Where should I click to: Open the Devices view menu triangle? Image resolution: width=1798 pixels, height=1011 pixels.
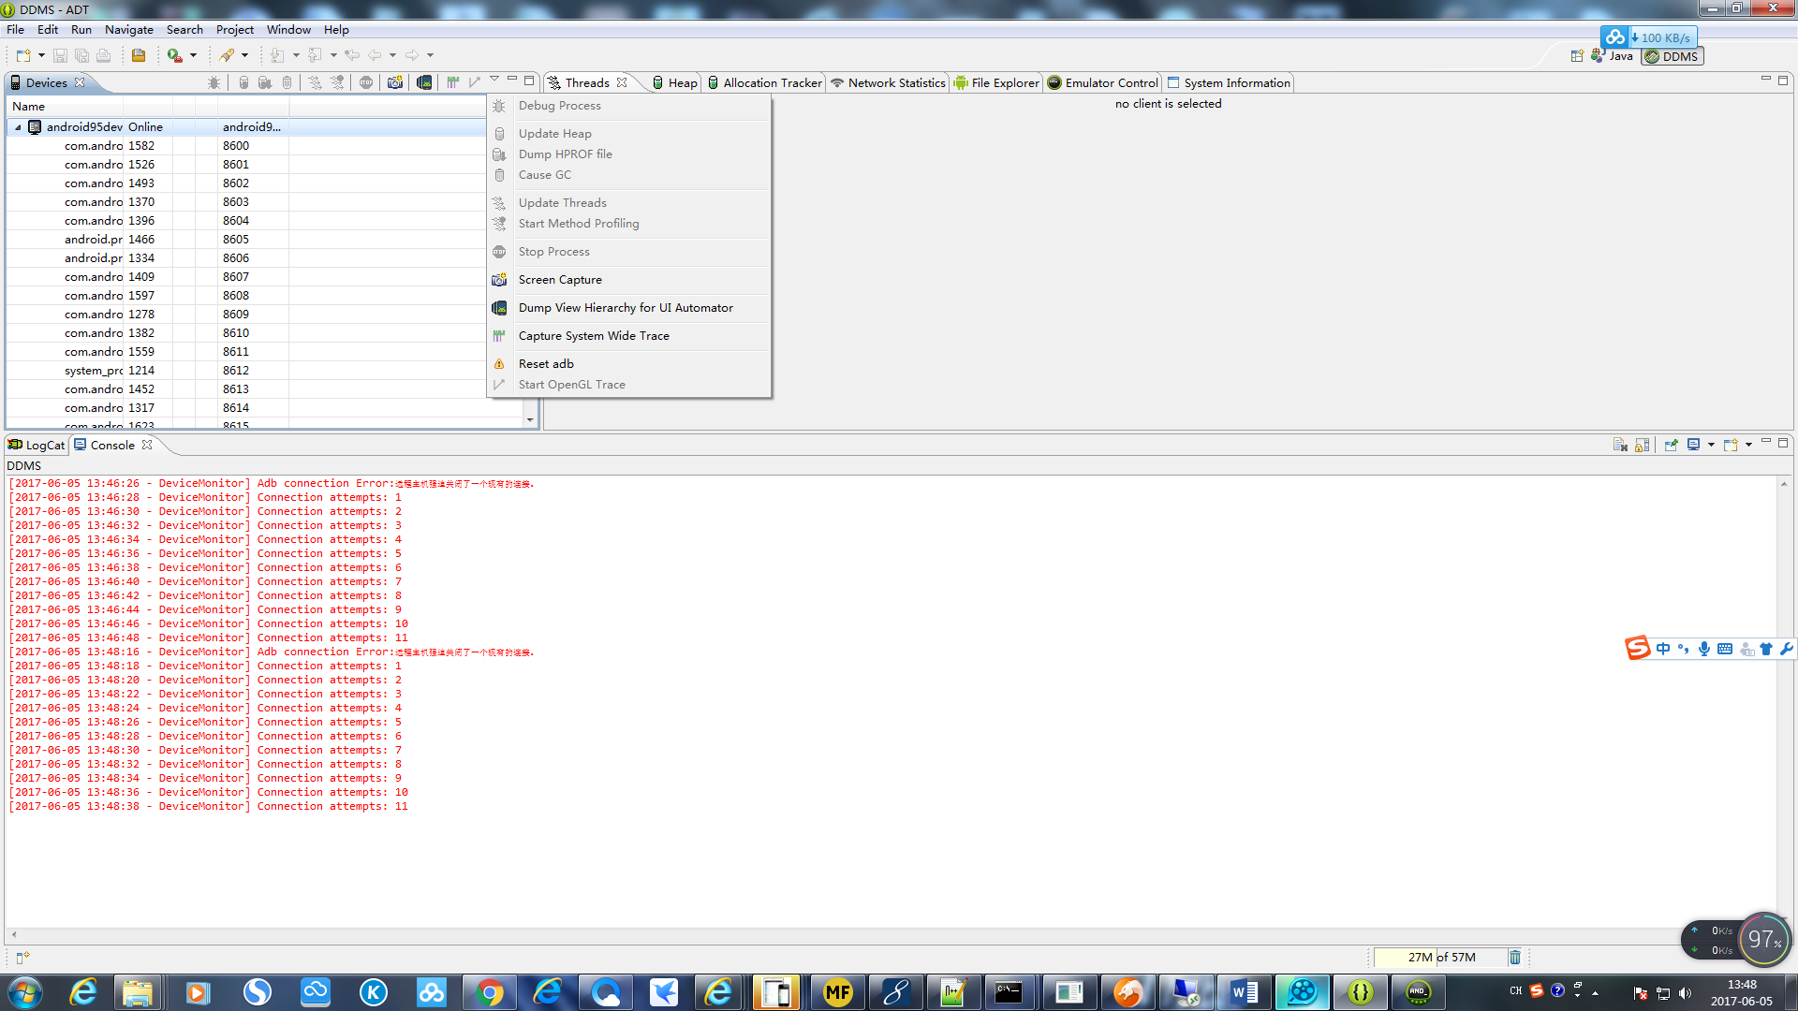tap(494, 80)
